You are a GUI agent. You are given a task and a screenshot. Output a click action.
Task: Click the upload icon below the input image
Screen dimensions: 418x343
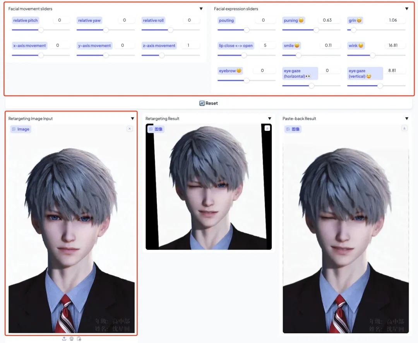[64, 338]
